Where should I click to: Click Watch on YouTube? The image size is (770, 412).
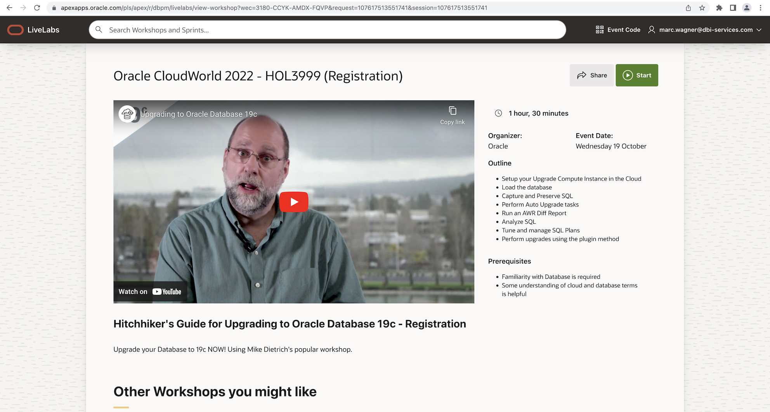coord(150,292)
